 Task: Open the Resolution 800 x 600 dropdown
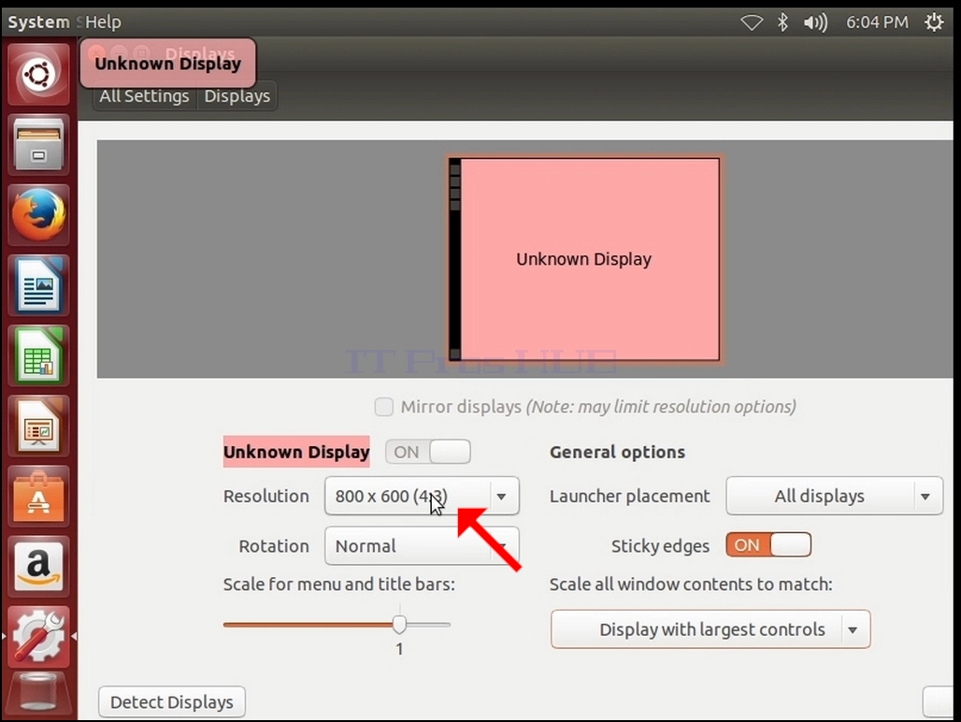click(422, 496)
